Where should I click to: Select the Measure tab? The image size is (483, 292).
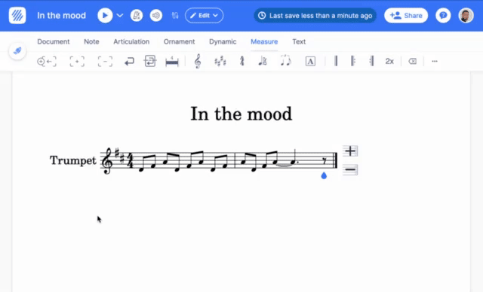[264, 41]
